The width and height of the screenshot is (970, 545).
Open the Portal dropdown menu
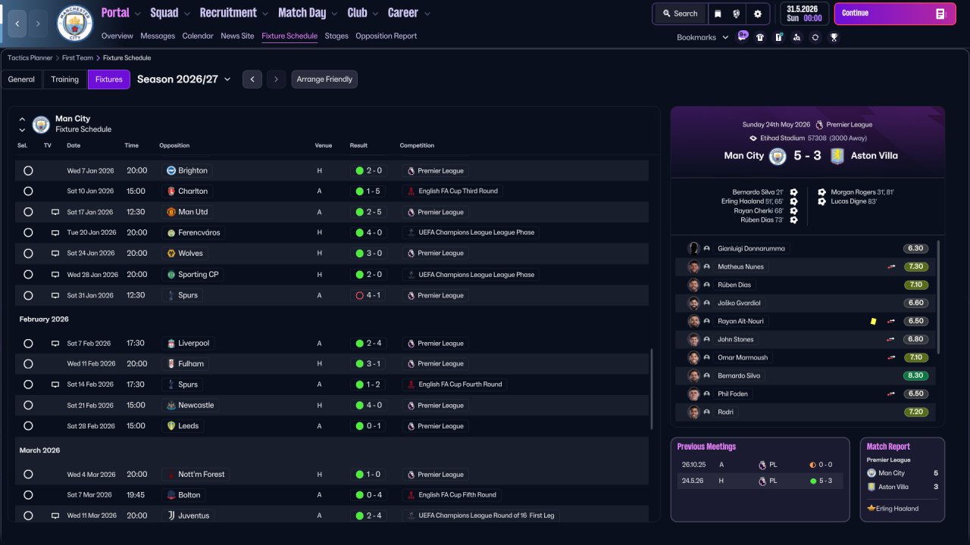(121, 13)
